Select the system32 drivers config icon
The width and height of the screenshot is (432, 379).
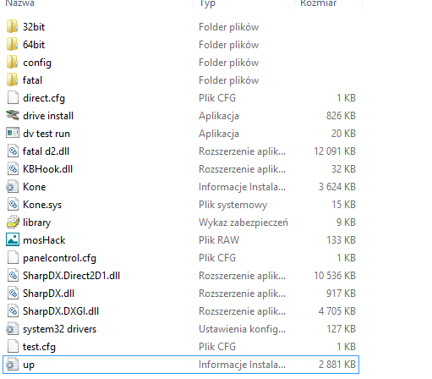click(x=13, y=329)
